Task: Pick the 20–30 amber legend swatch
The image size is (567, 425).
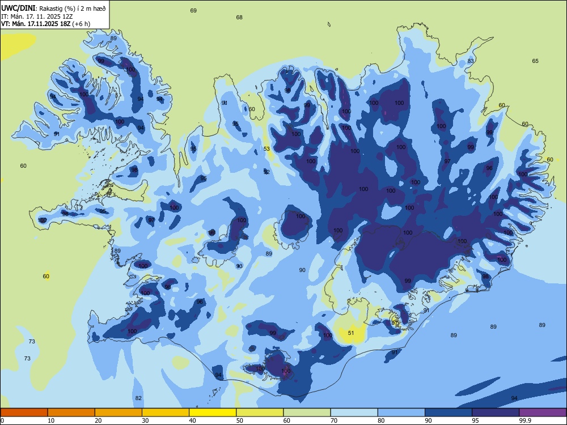Action: pyautogui.click(x=119, y=413)
